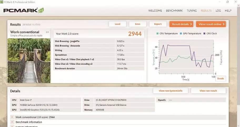Click View result online
Image resolution: width=240 pixels, height=127 pixels.
pyautogui.click(x=211, y=24)
